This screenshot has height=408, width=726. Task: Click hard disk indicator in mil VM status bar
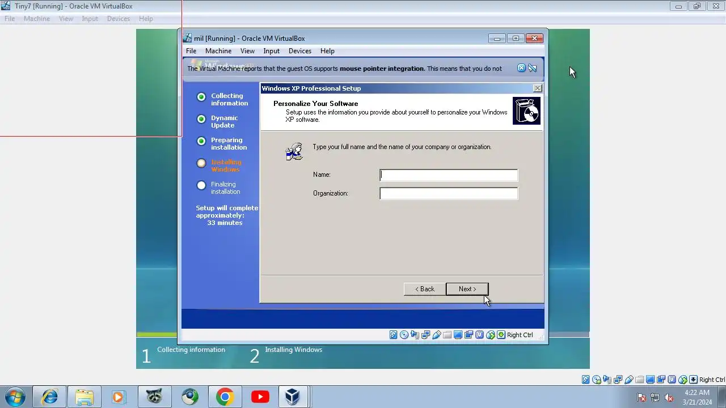[393, 335]
